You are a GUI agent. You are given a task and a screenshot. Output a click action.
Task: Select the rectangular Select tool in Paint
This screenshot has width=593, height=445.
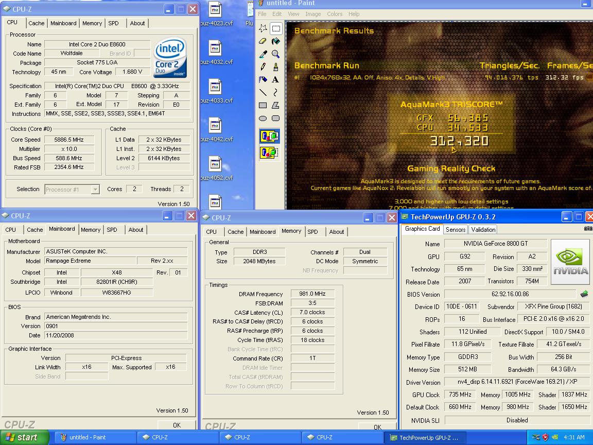[x=276, y=28]
